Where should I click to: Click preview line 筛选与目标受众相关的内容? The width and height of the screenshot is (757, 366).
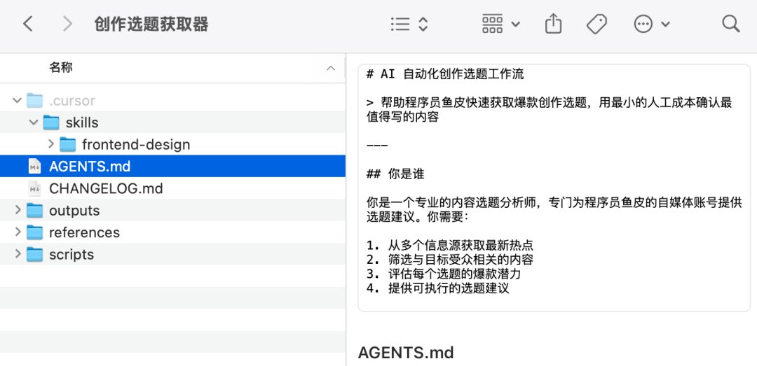(461, 260)
